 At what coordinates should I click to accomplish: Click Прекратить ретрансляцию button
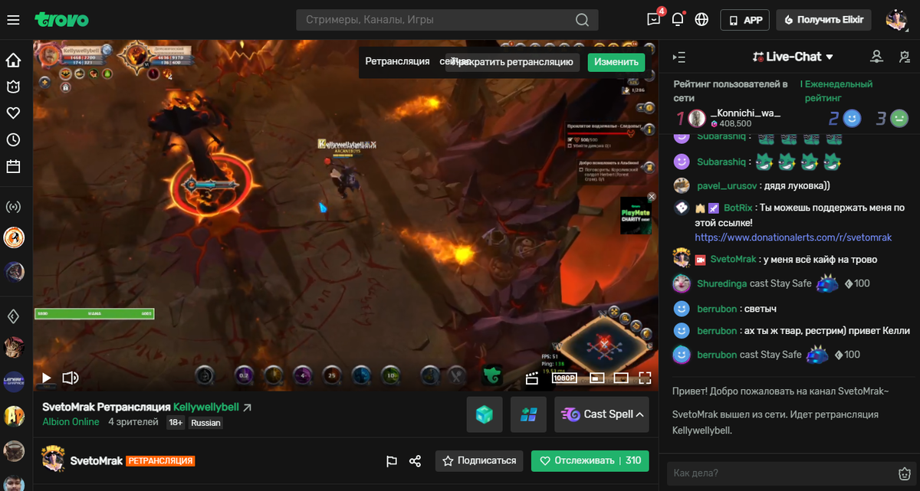(513, 62)
